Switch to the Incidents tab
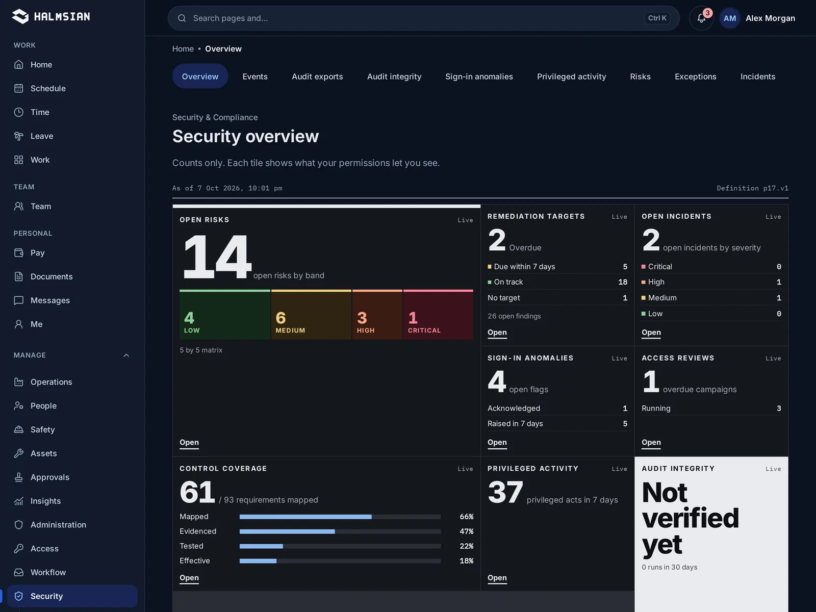Viewport: 816px width, 612px height. 757,76
